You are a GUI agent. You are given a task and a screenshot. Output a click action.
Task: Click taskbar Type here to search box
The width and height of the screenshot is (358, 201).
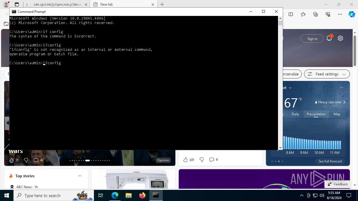point(54,195)
